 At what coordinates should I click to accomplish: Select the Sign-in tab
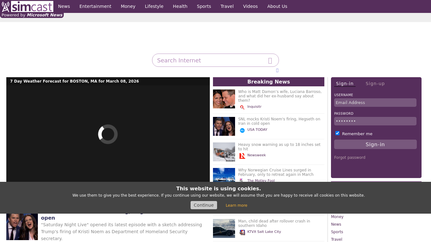coord(345,84)
